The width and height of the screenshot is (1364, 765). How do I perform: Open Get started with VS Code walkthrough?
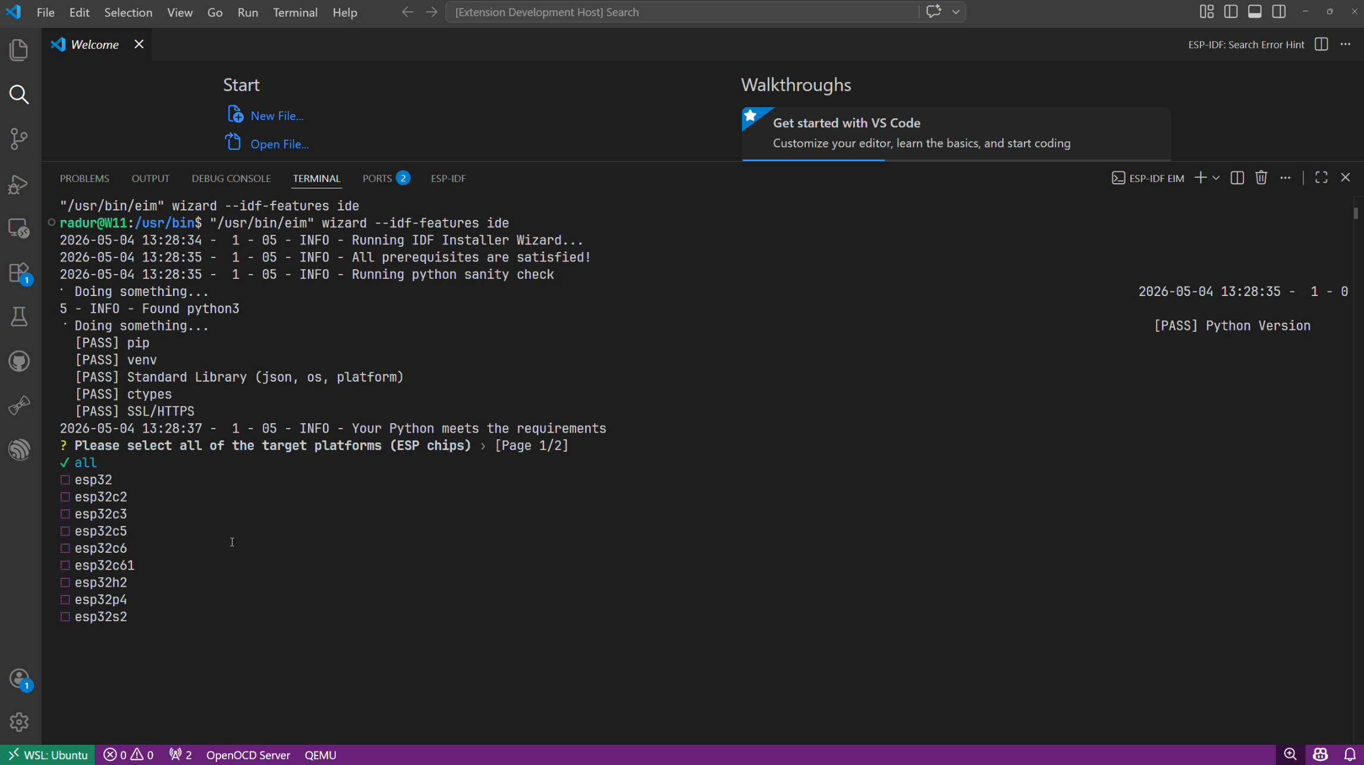[956, 133]
